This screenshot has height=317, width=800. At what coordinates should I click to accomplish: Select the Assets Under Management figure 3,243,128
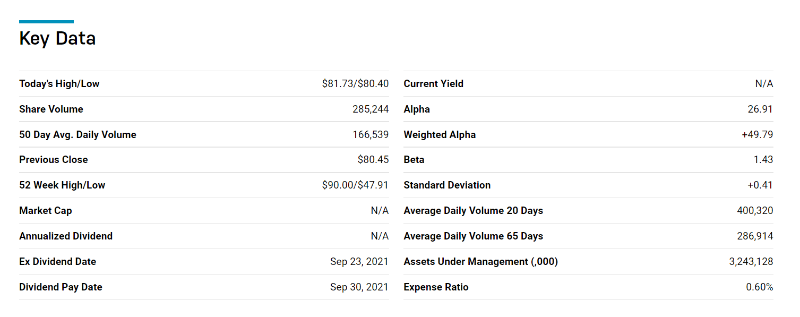[x=751, y=262]
